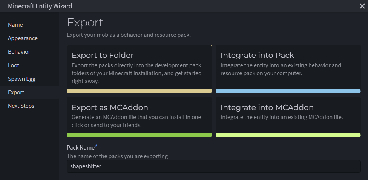Open the Name step in sidebar
This screenshot has height=180, width=368.
(29, 25)
